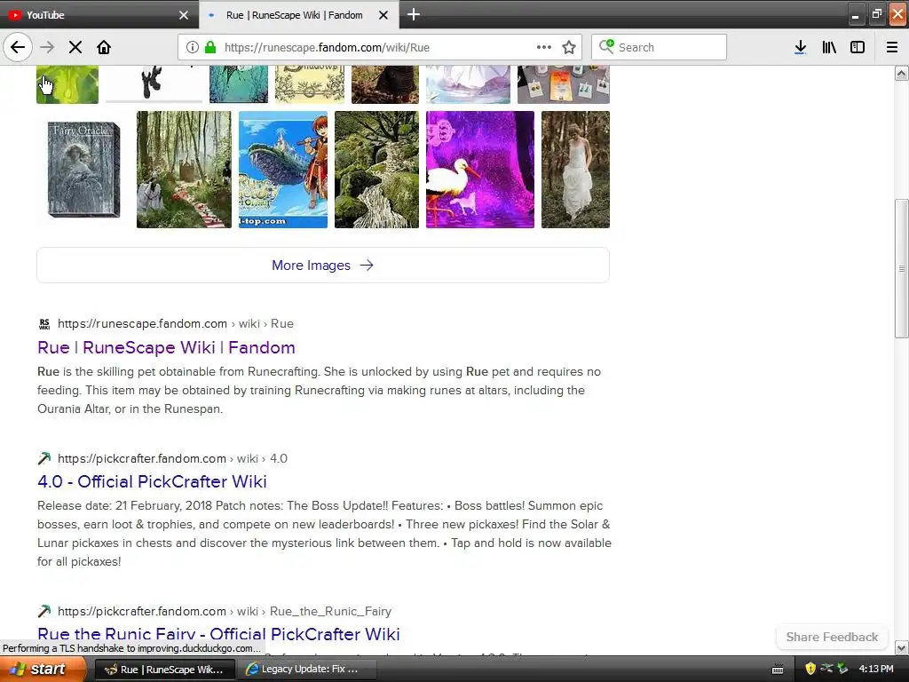Click the runescape.fandom.com result URL
Image resolution: width=909 pixels, height=682 pixels.
176,323
